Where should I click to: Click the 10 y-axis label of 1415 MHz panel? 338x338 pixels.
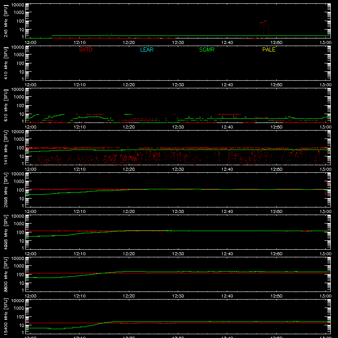point(22,156)
